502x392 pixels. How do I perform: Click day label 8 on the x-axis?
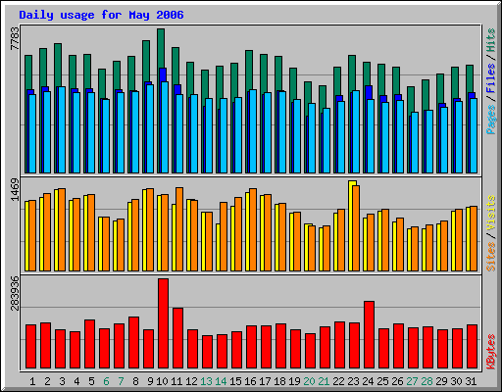tap(135, 381)
